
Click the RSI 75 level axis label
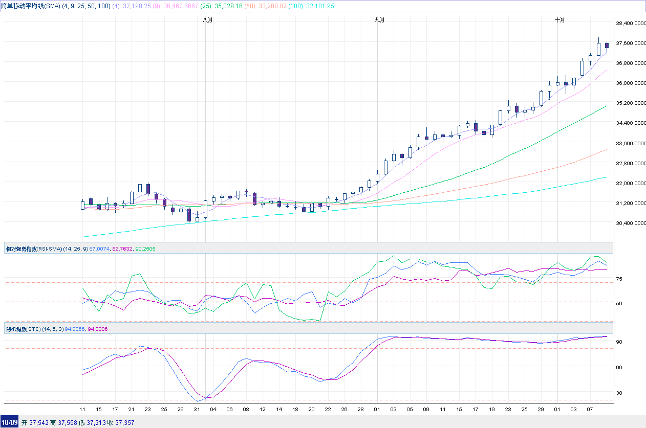619,279
